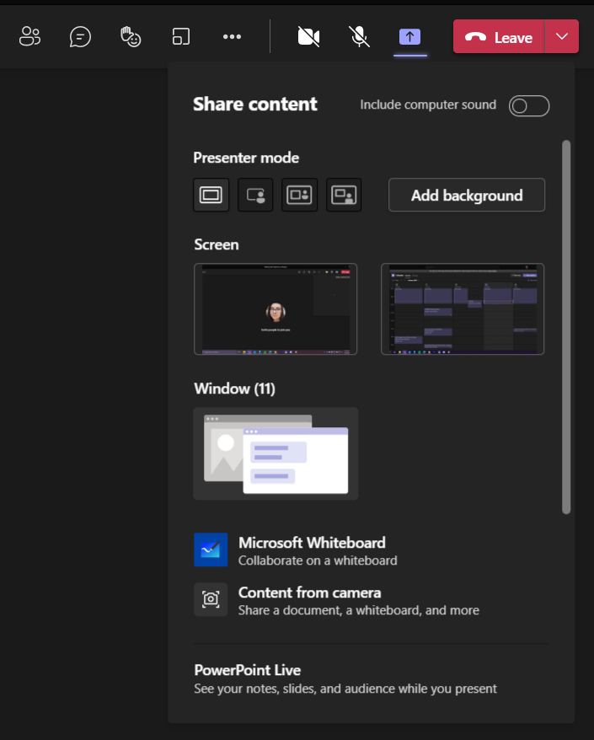Open the More actions ellipsis menu
The width and height of the screenshot is (594, 740).
232,36
